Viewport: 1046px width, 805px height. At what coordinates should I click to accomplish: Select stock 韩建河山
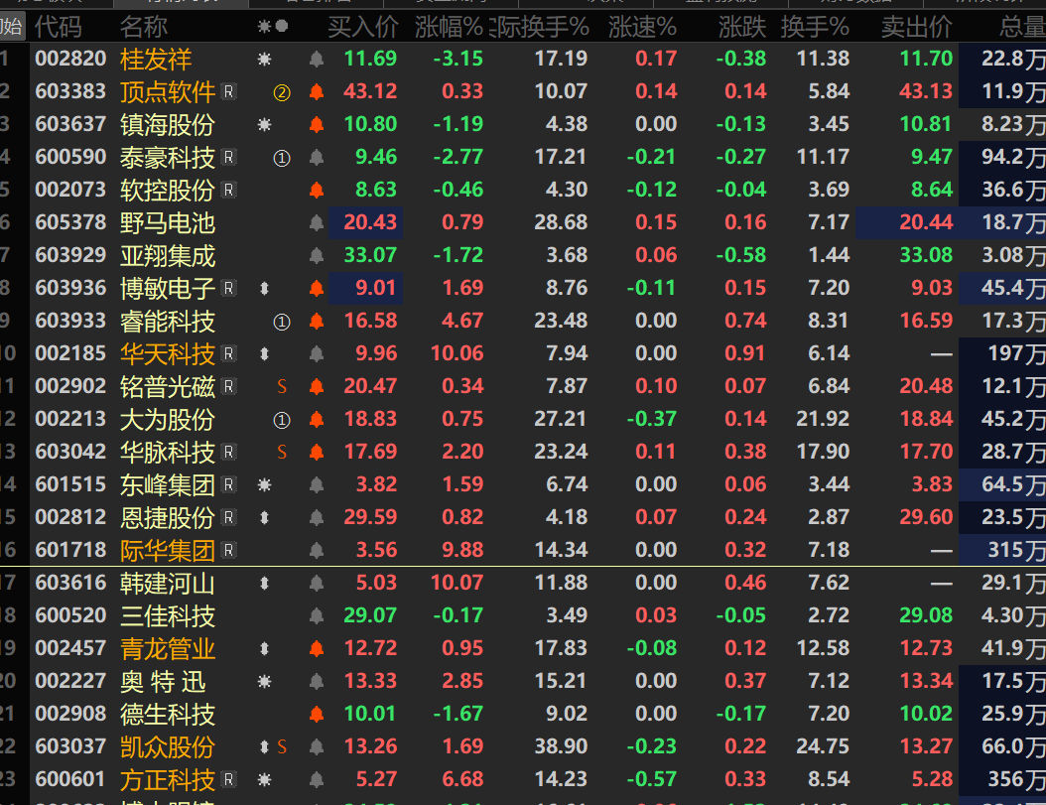tap(168, 584)
